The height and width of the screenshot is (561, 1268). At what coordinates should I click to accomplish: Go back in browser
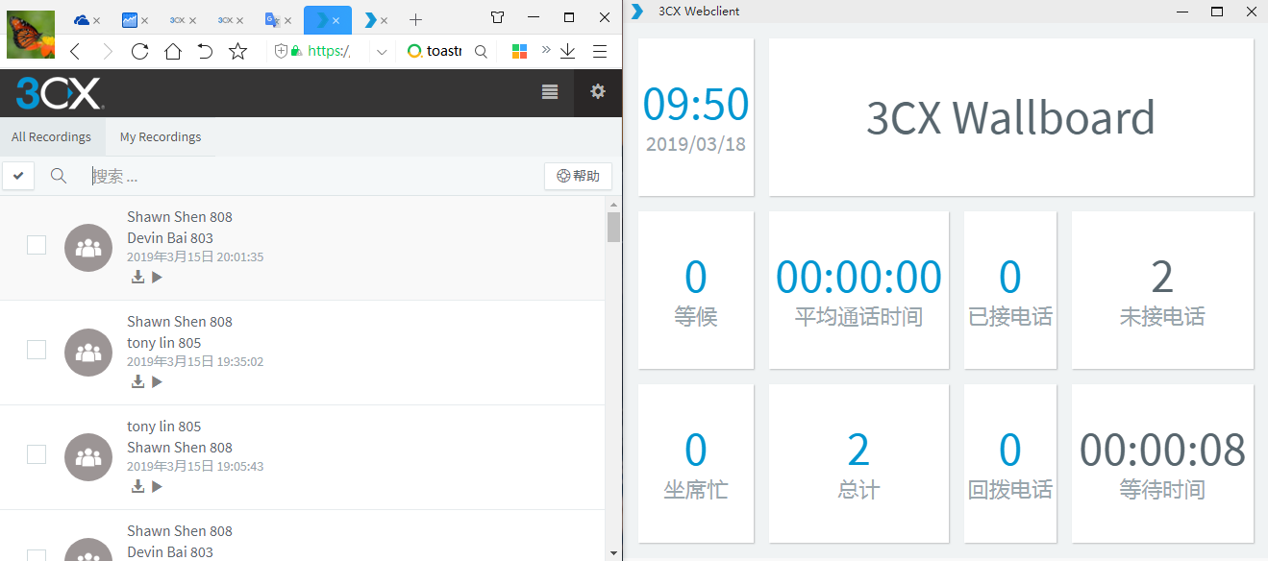pyautogui.click(x=75, y=51)
